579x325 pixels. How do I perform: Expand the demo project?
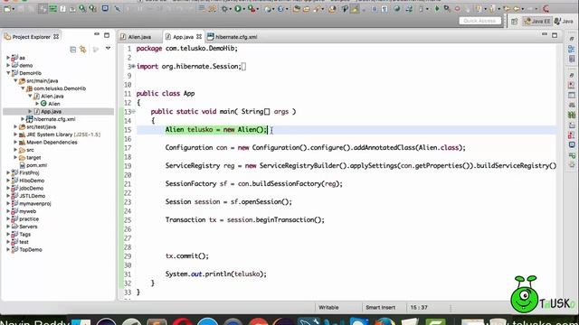click(8, 65)
